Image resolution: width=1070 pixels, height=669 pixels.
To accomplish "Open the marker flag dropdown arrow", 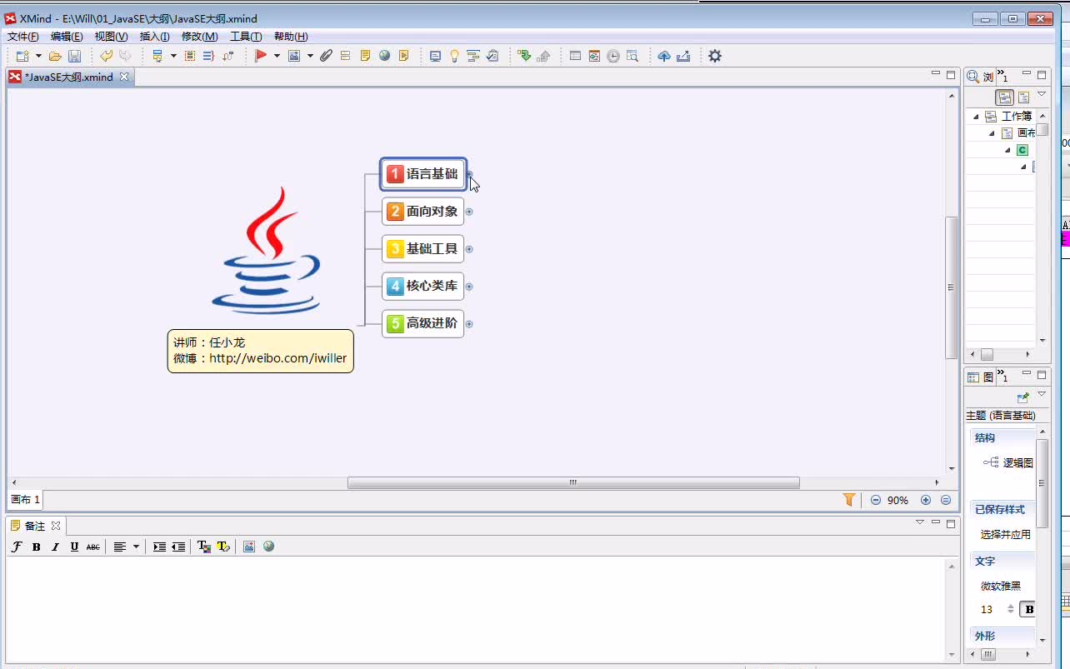I will pos(277,56).
